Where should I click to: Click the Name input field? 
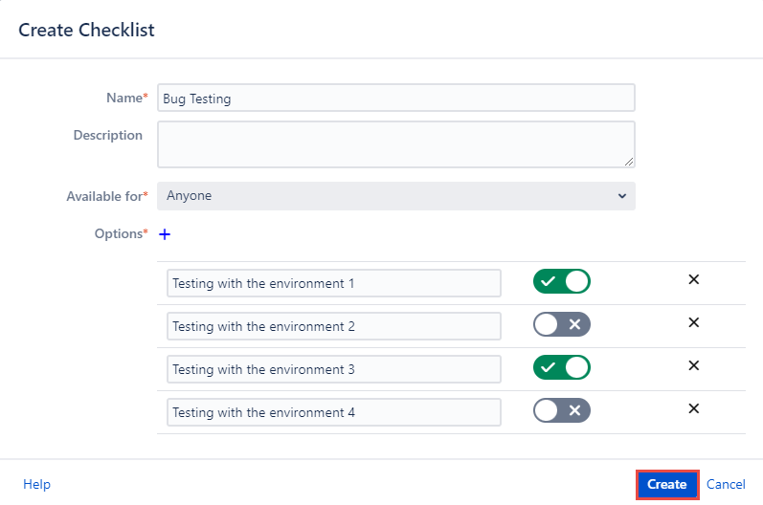[395, 98]
